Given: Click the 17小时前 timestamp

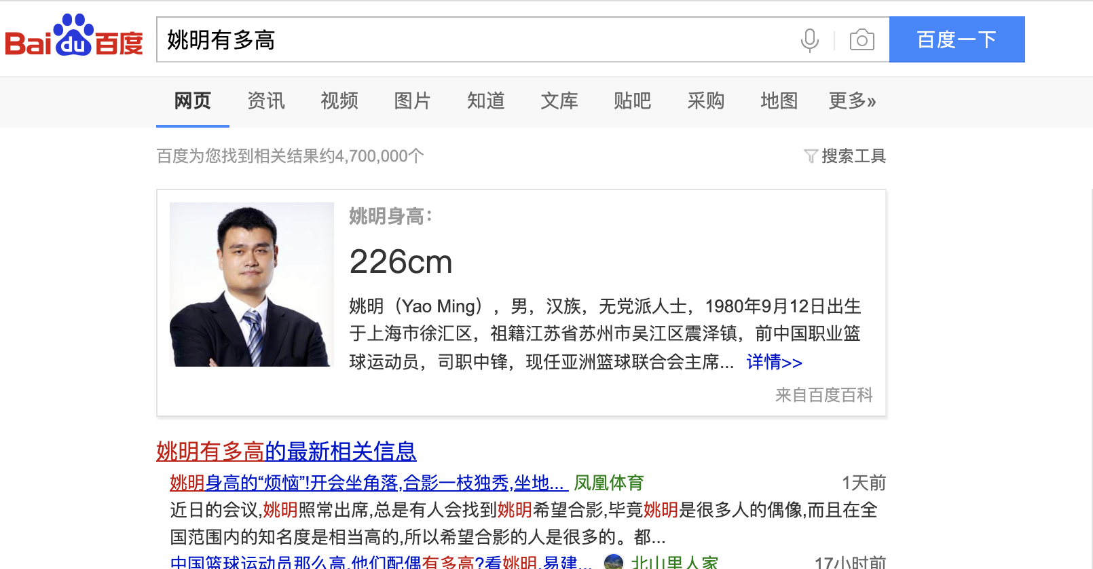Looking at the screenshot, I should tap(850, 562).
